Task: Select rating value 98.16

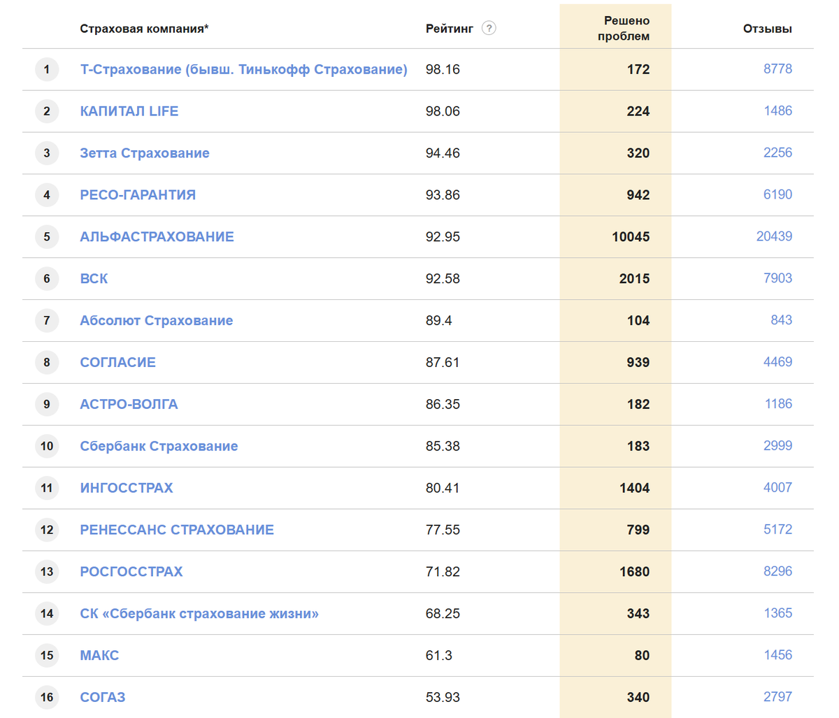Action: (x=443, y=69)
